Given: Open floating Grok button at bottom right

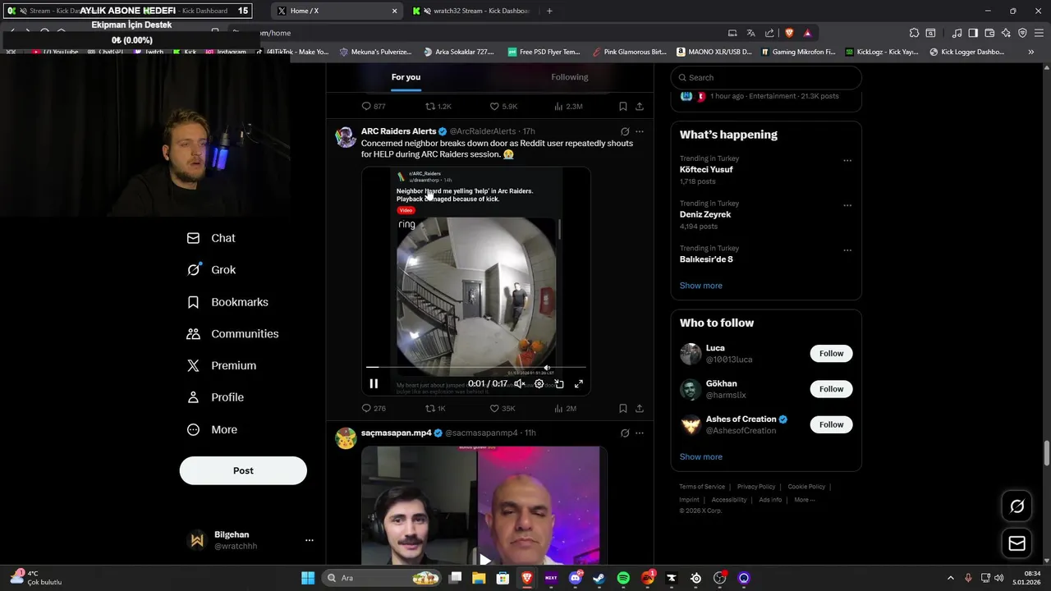Looking at the screenshot, I should [x=1017, y=506].
